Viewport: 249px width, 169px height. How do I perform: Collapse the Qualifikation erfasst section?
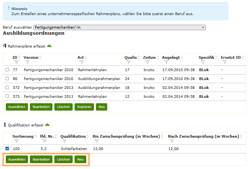pos(47,125)
